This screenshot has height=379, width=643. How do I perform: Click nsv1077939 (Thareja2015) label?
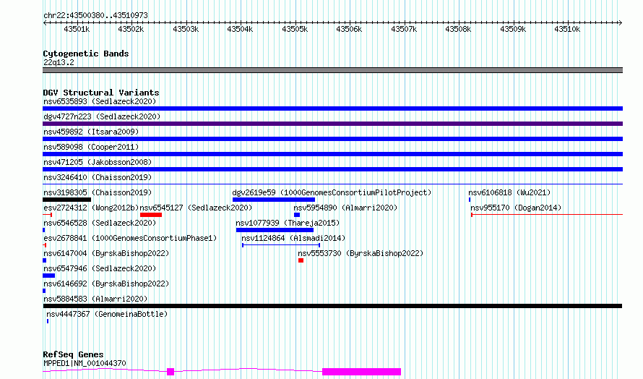click(288, 223)
